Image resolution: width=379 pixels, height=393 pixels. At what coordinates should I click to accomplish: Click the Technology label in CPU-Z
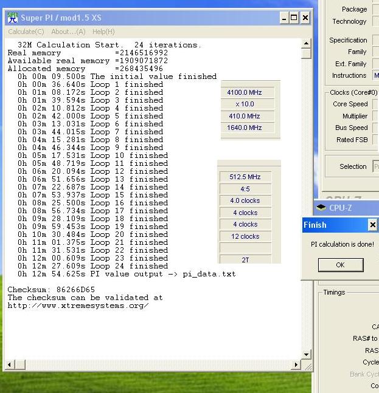(349, 21)
